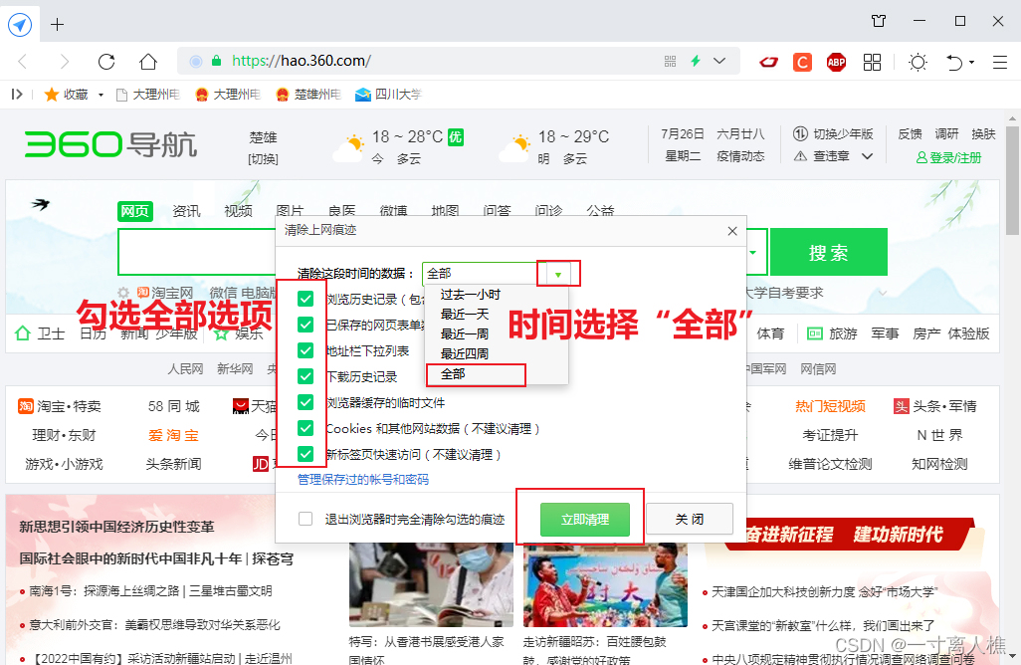The width and height of the screenshot is (1021, 665).
Task: Close the 清除上网痕迹 dialog with X
Action: pos(732,231)
